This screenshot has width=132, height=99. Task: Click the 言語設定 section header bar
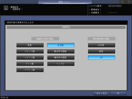point(66,27)
